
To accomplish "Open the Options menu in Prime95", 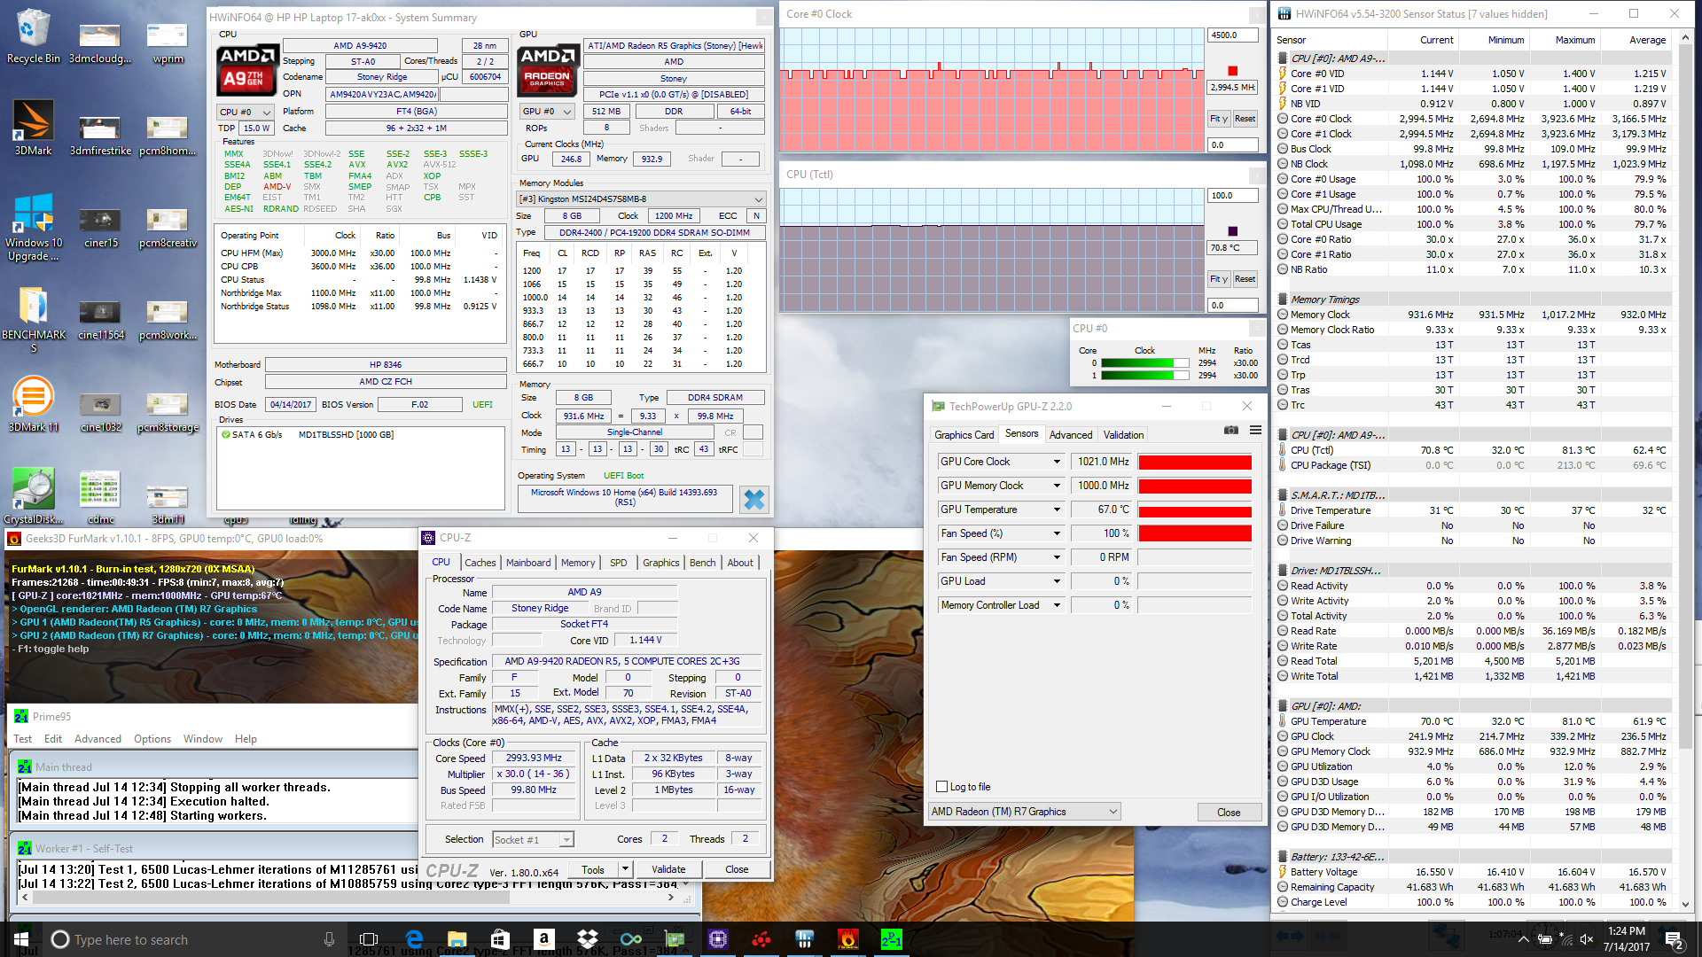I will (x=152, y=739).
